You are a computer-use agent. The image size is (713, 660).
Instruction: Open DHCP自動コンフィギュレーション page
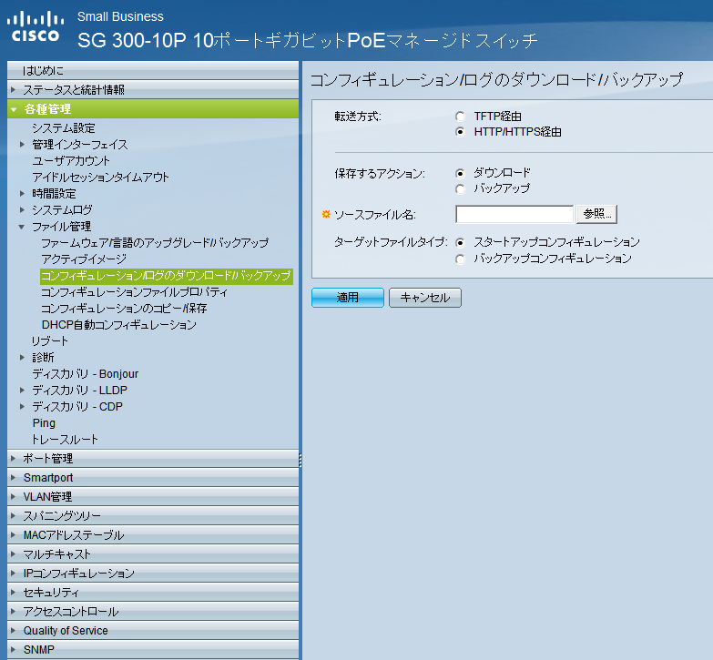coord(119,325)
